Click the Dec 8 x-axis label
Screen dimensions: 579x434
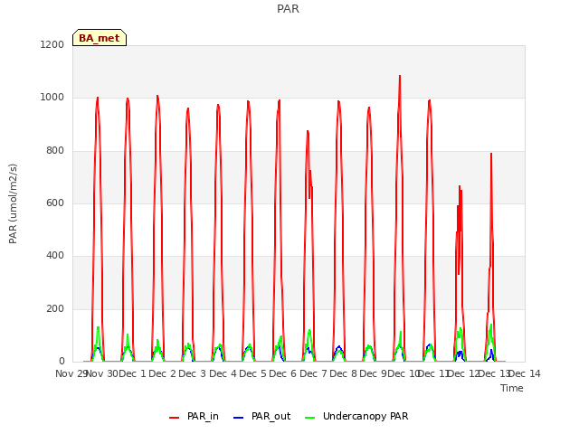click(x=343, y=373)
